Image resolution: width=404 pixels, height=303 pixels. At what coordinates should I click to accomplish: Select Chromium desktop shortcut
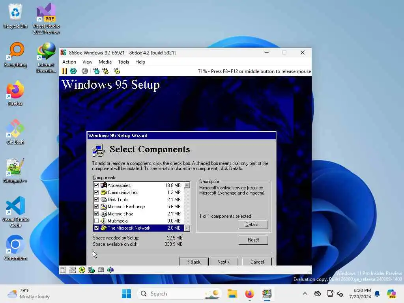(15, 248)
